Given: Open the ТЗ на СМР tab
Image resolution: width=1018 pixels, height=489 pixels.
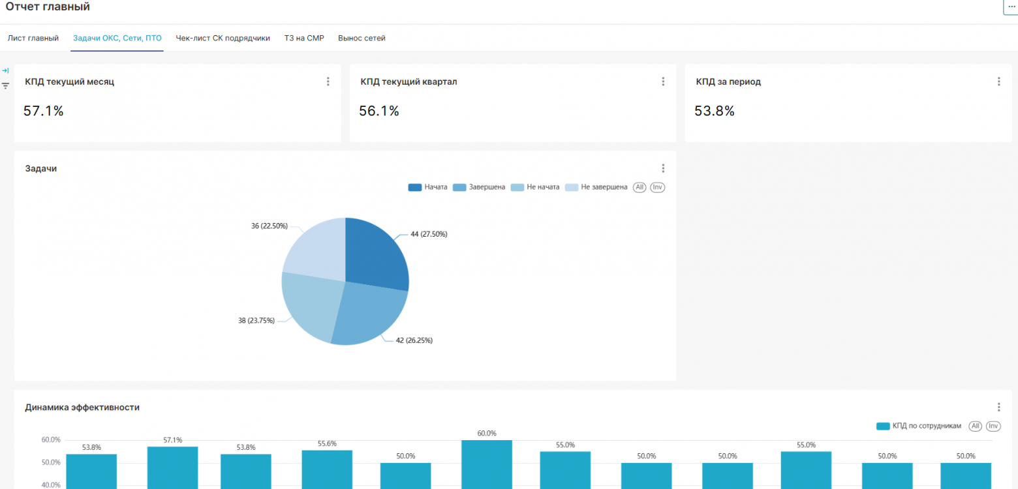Looking at the screenshot, I should (304, 38).
